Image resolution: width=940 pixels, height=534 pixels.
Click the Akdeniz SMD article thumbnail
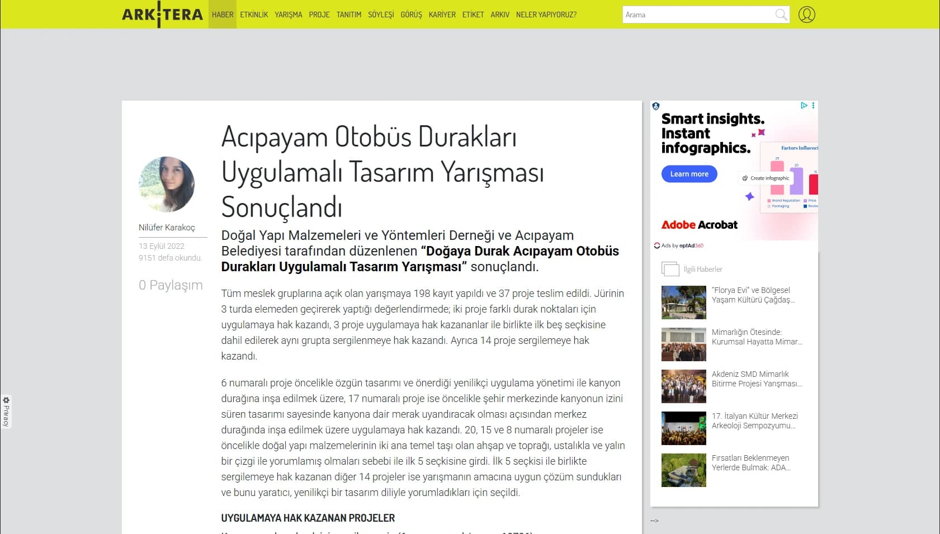[x=684, y=386]
